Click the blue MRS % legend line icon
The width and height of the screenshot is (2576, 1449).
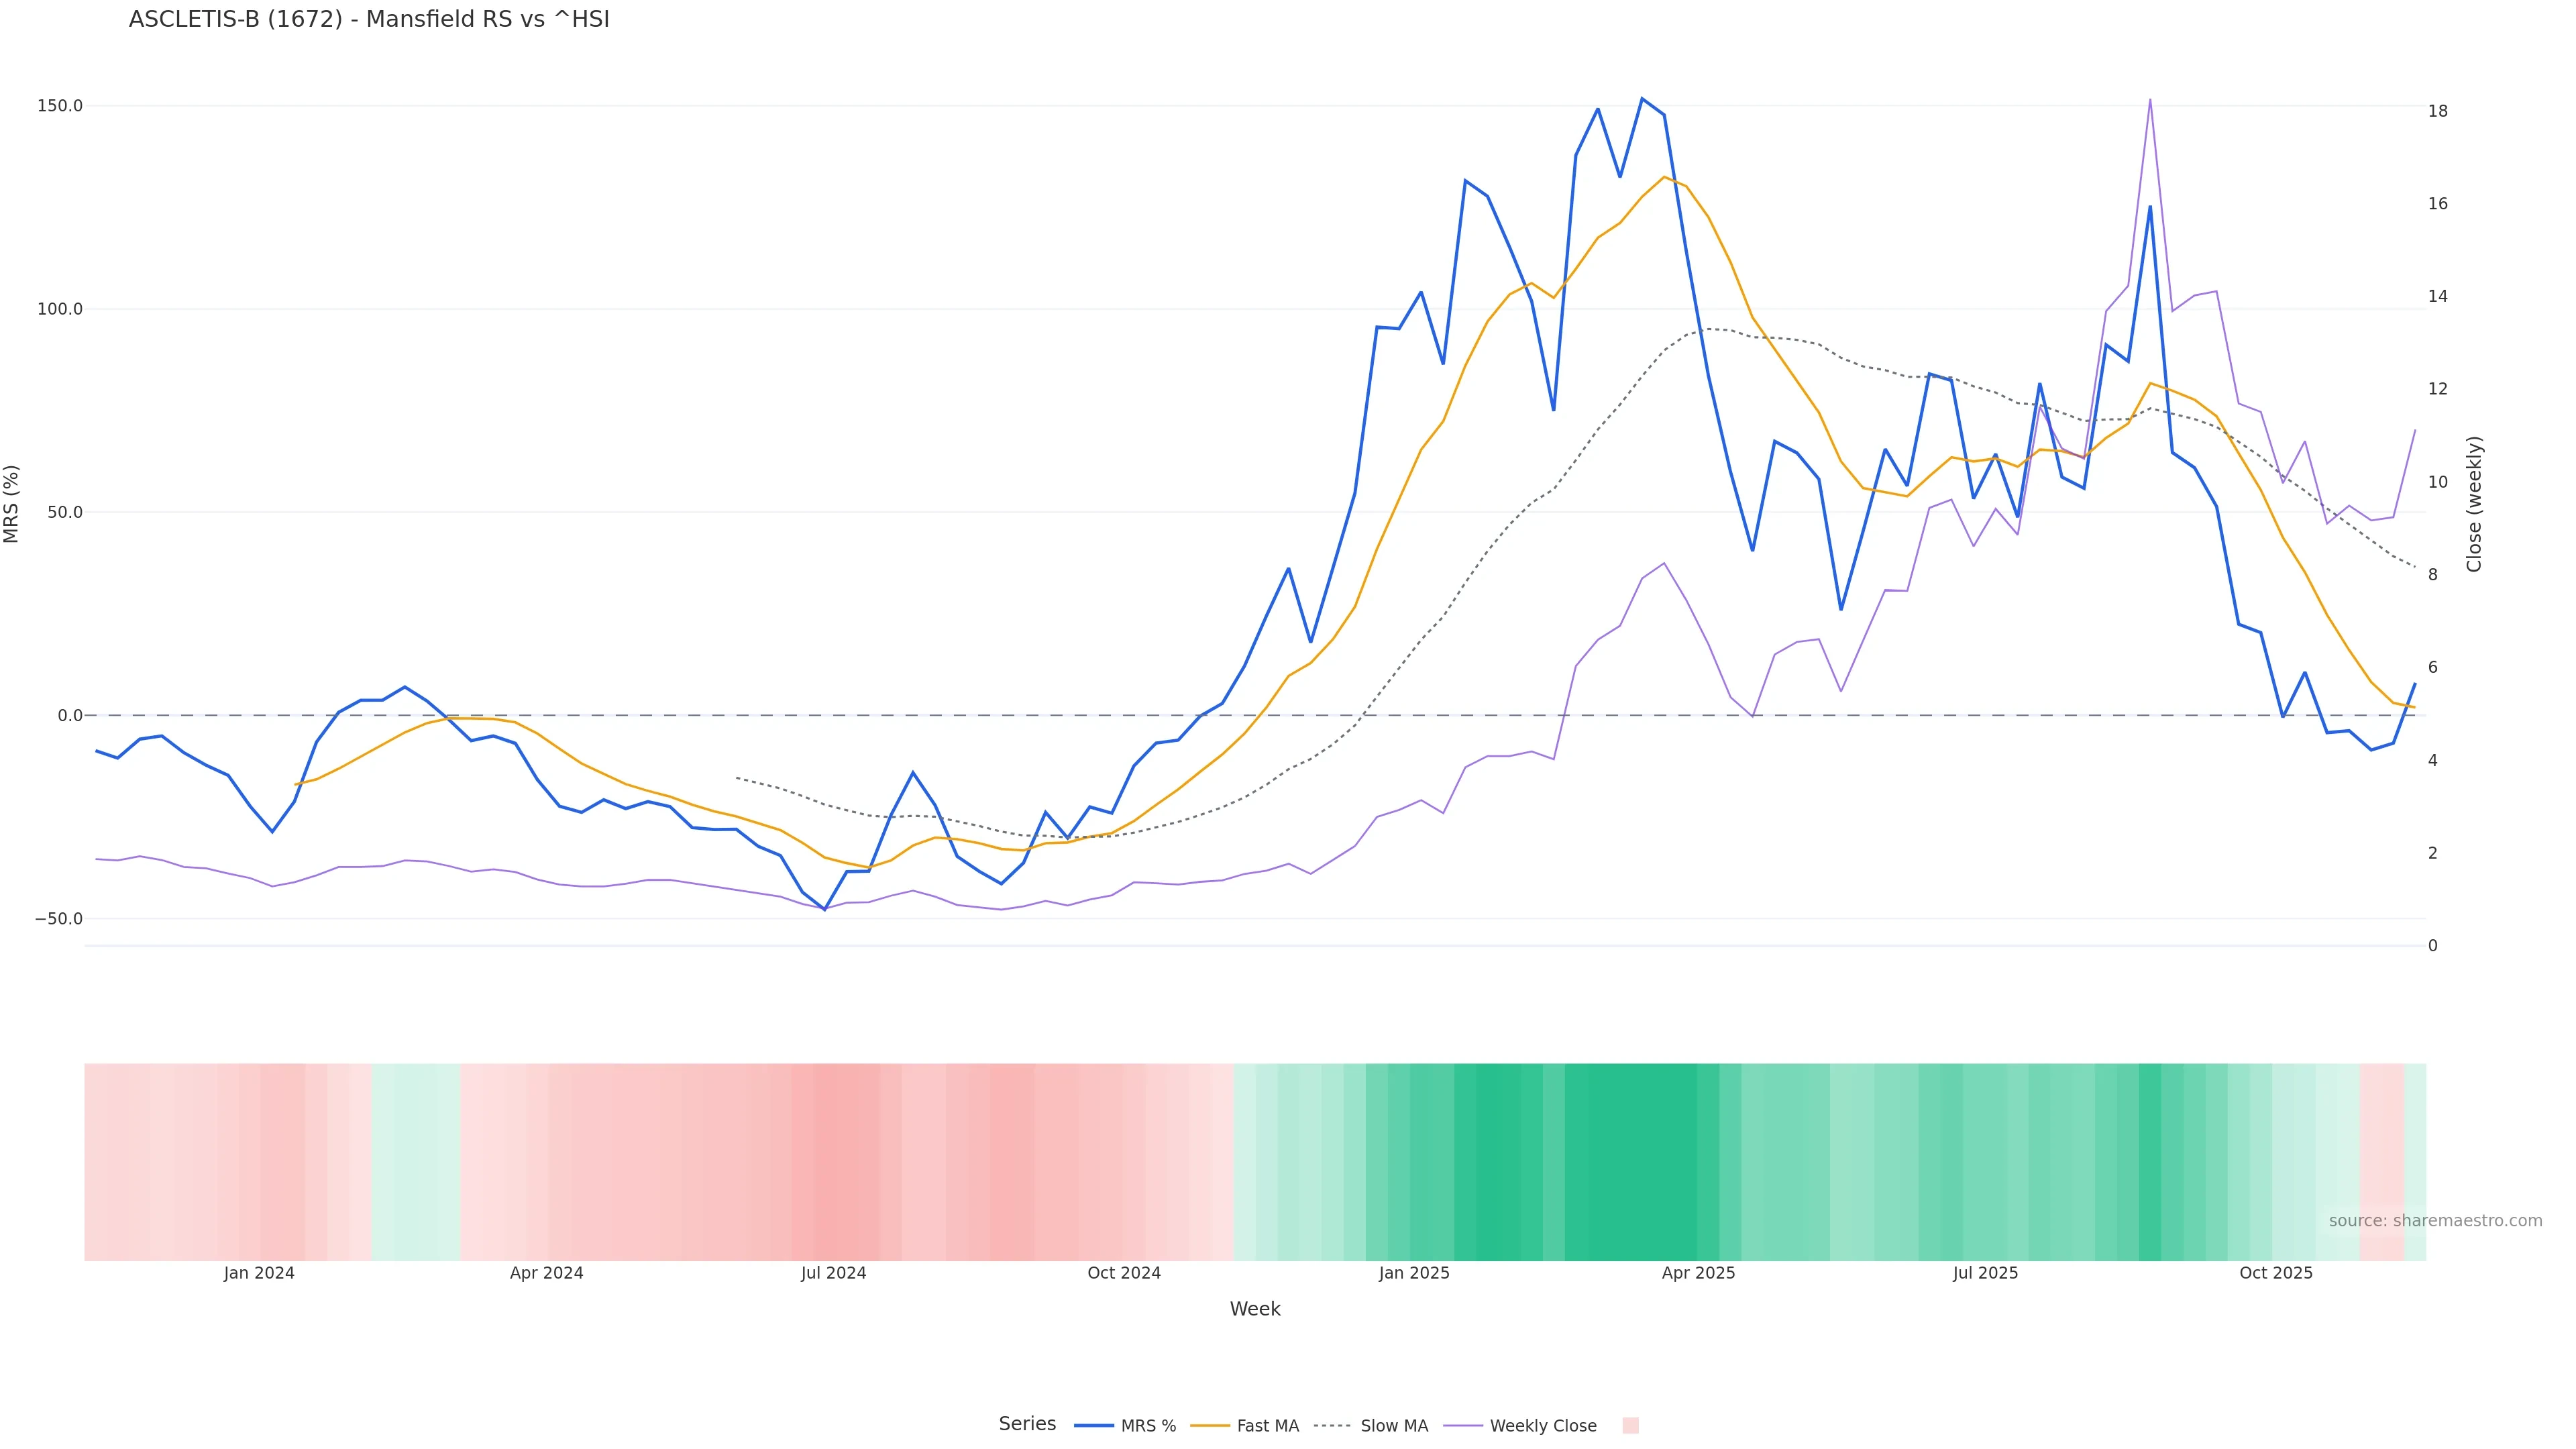1094,1426
